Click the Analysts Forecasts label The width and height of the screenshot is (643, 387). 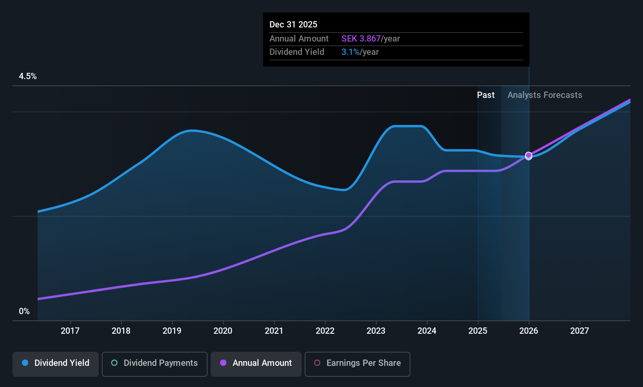545,95
